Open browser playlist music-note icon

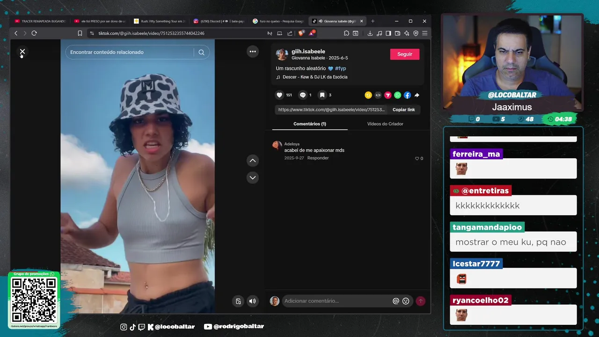pos(379,33)
